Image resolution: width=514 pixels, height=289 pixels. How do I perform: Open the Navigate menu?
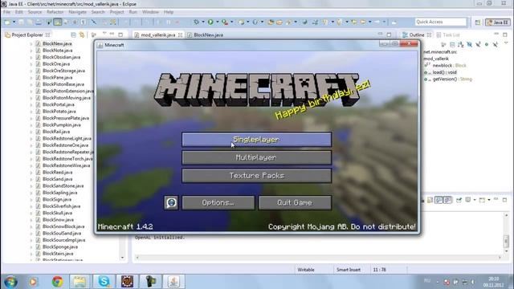coord(78,12)
